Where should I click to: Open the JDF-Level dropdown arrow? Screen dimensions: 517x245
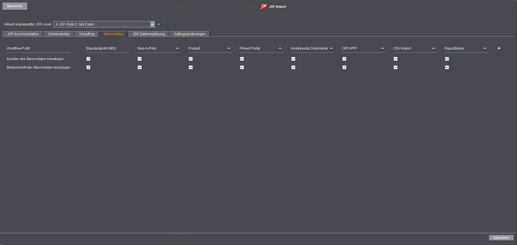click(x=153, y=24)
